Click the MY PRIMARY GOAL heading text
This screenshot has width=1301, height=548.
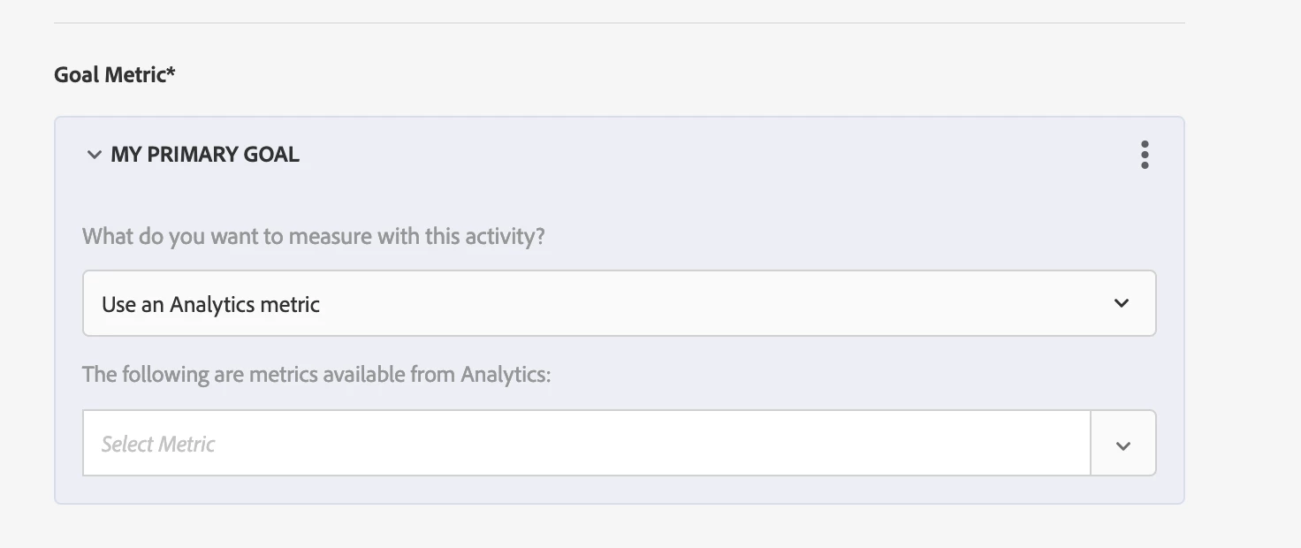tap(205, 155)
